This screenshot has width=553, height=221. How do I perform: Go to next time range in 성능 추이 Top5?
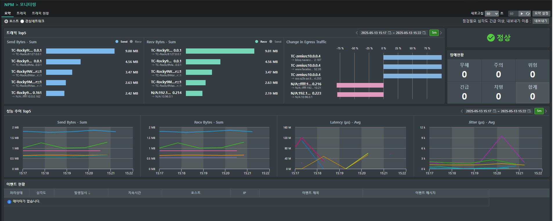point(546,111)
